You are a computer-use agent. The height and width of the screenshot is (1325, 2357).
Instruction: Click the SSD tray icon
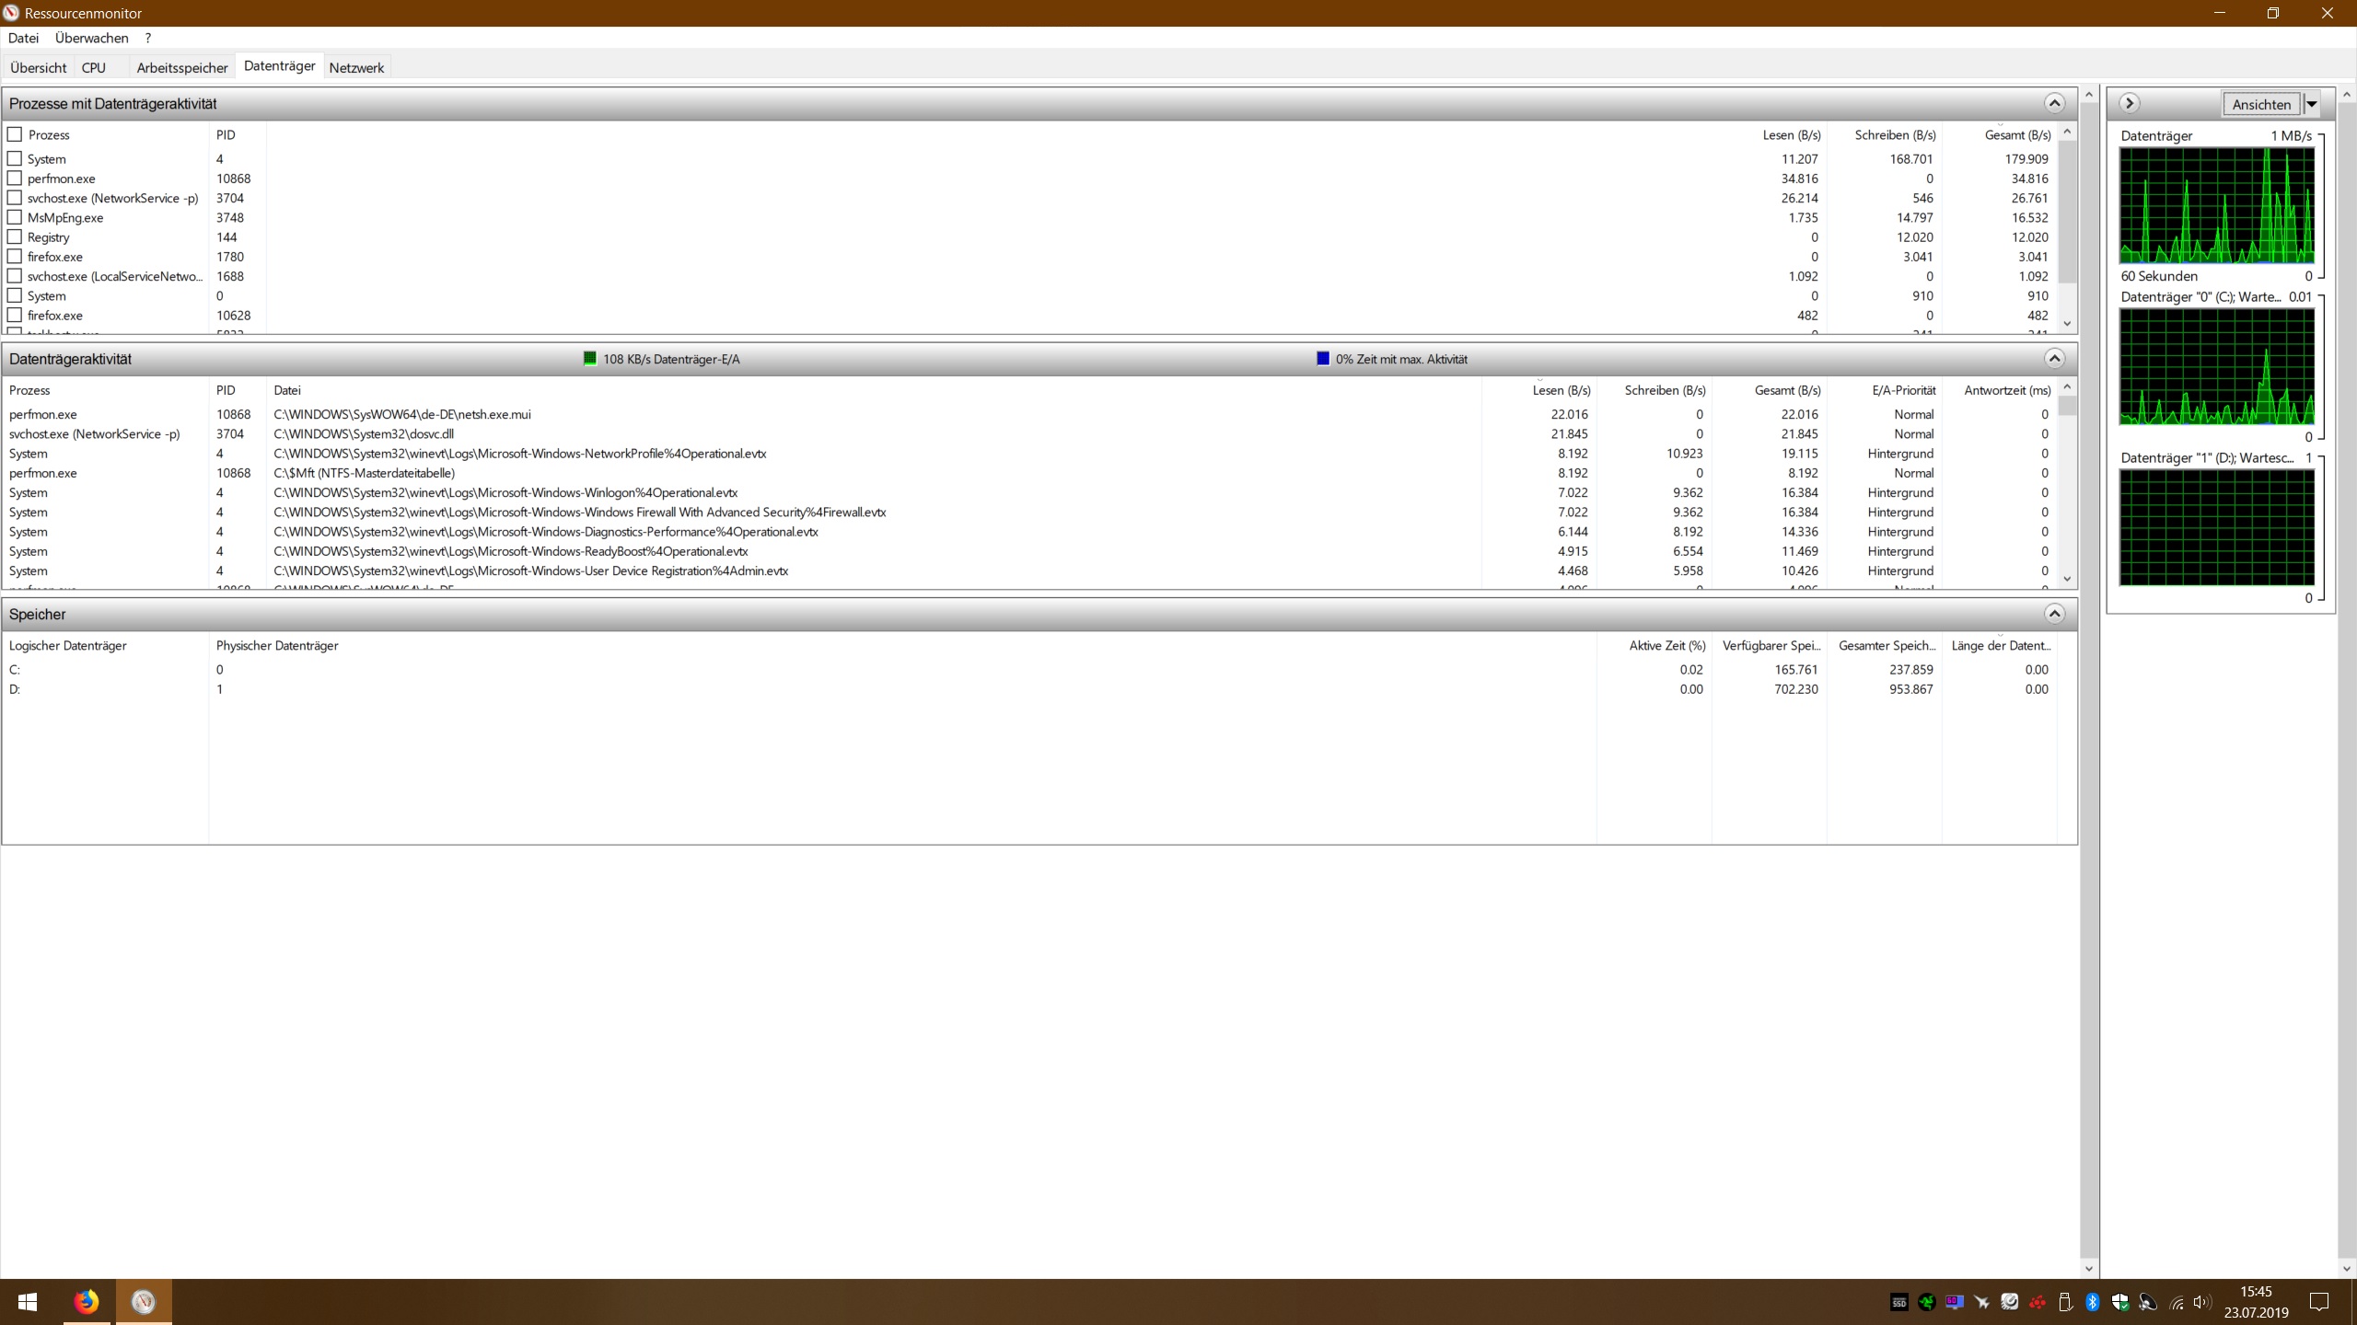(1898, 1302)
